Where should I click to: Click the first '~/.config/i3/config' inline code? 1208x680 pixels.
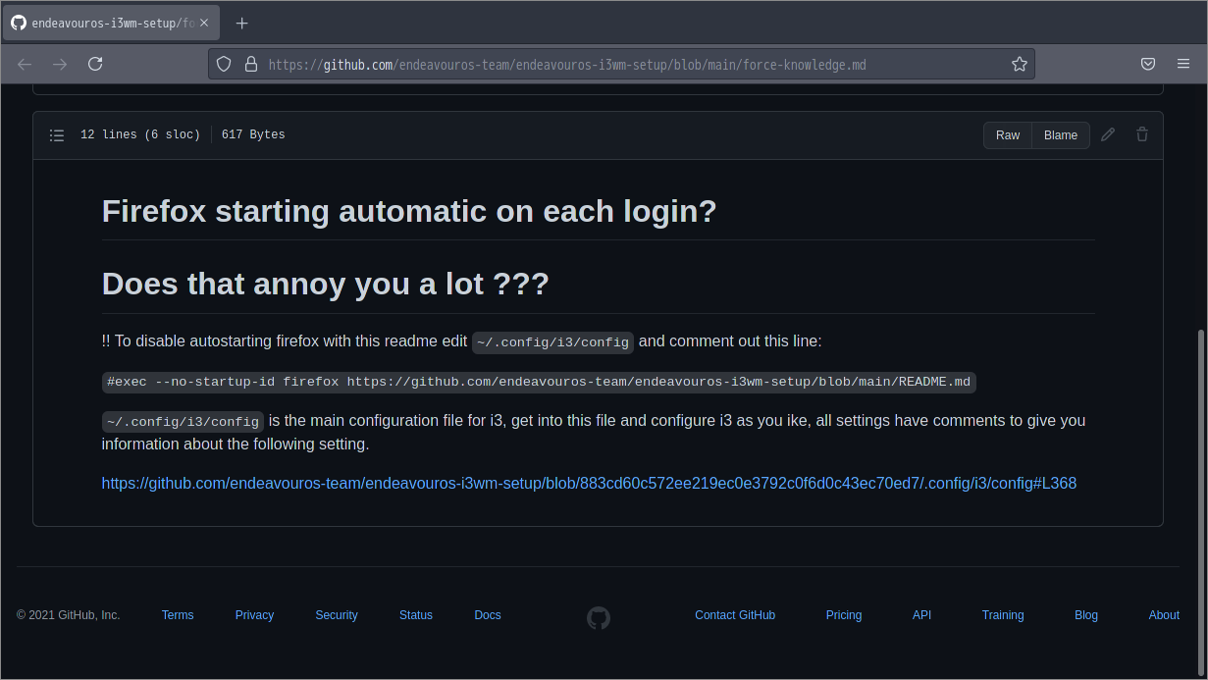point(552,342)
